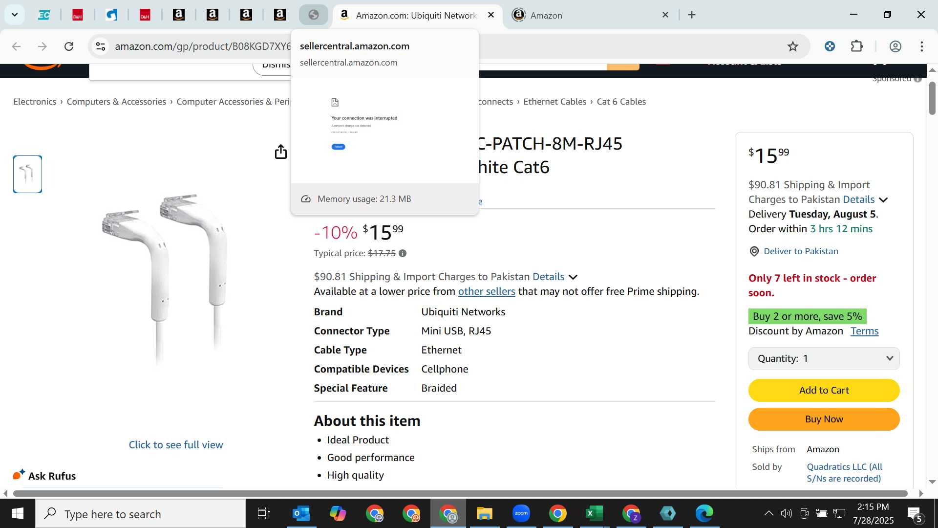The height and width of the screenshot is (528, 938).
Task: Expand Details chevron in the buy box
Action: [x=883, y=200]
